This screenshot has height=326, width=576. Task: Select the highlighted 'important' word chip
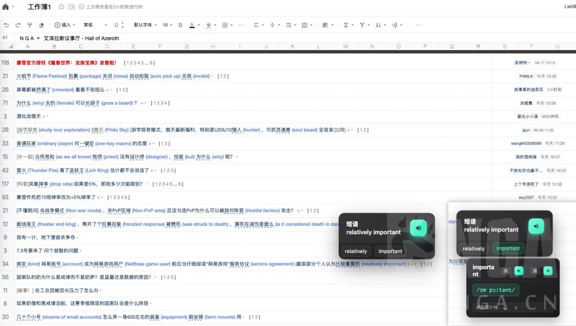[508, 248]
